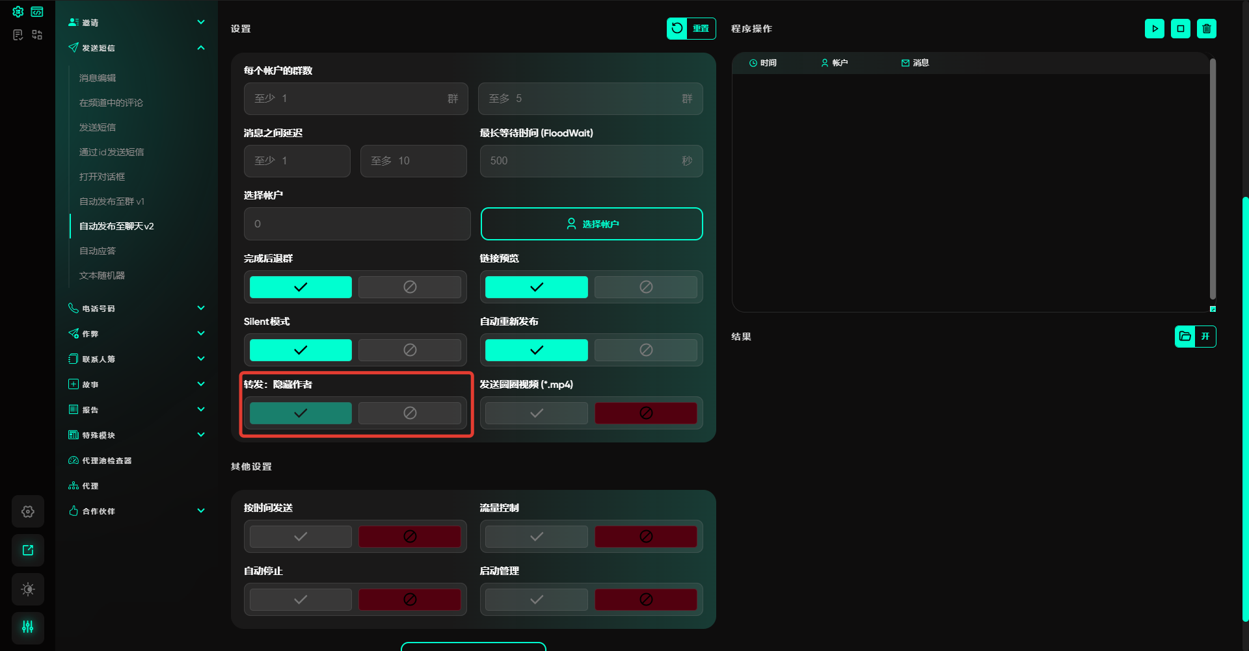The image size is (1249, 651).
Task: Disable the Silent模式 option
Action: tap(409, 350)
